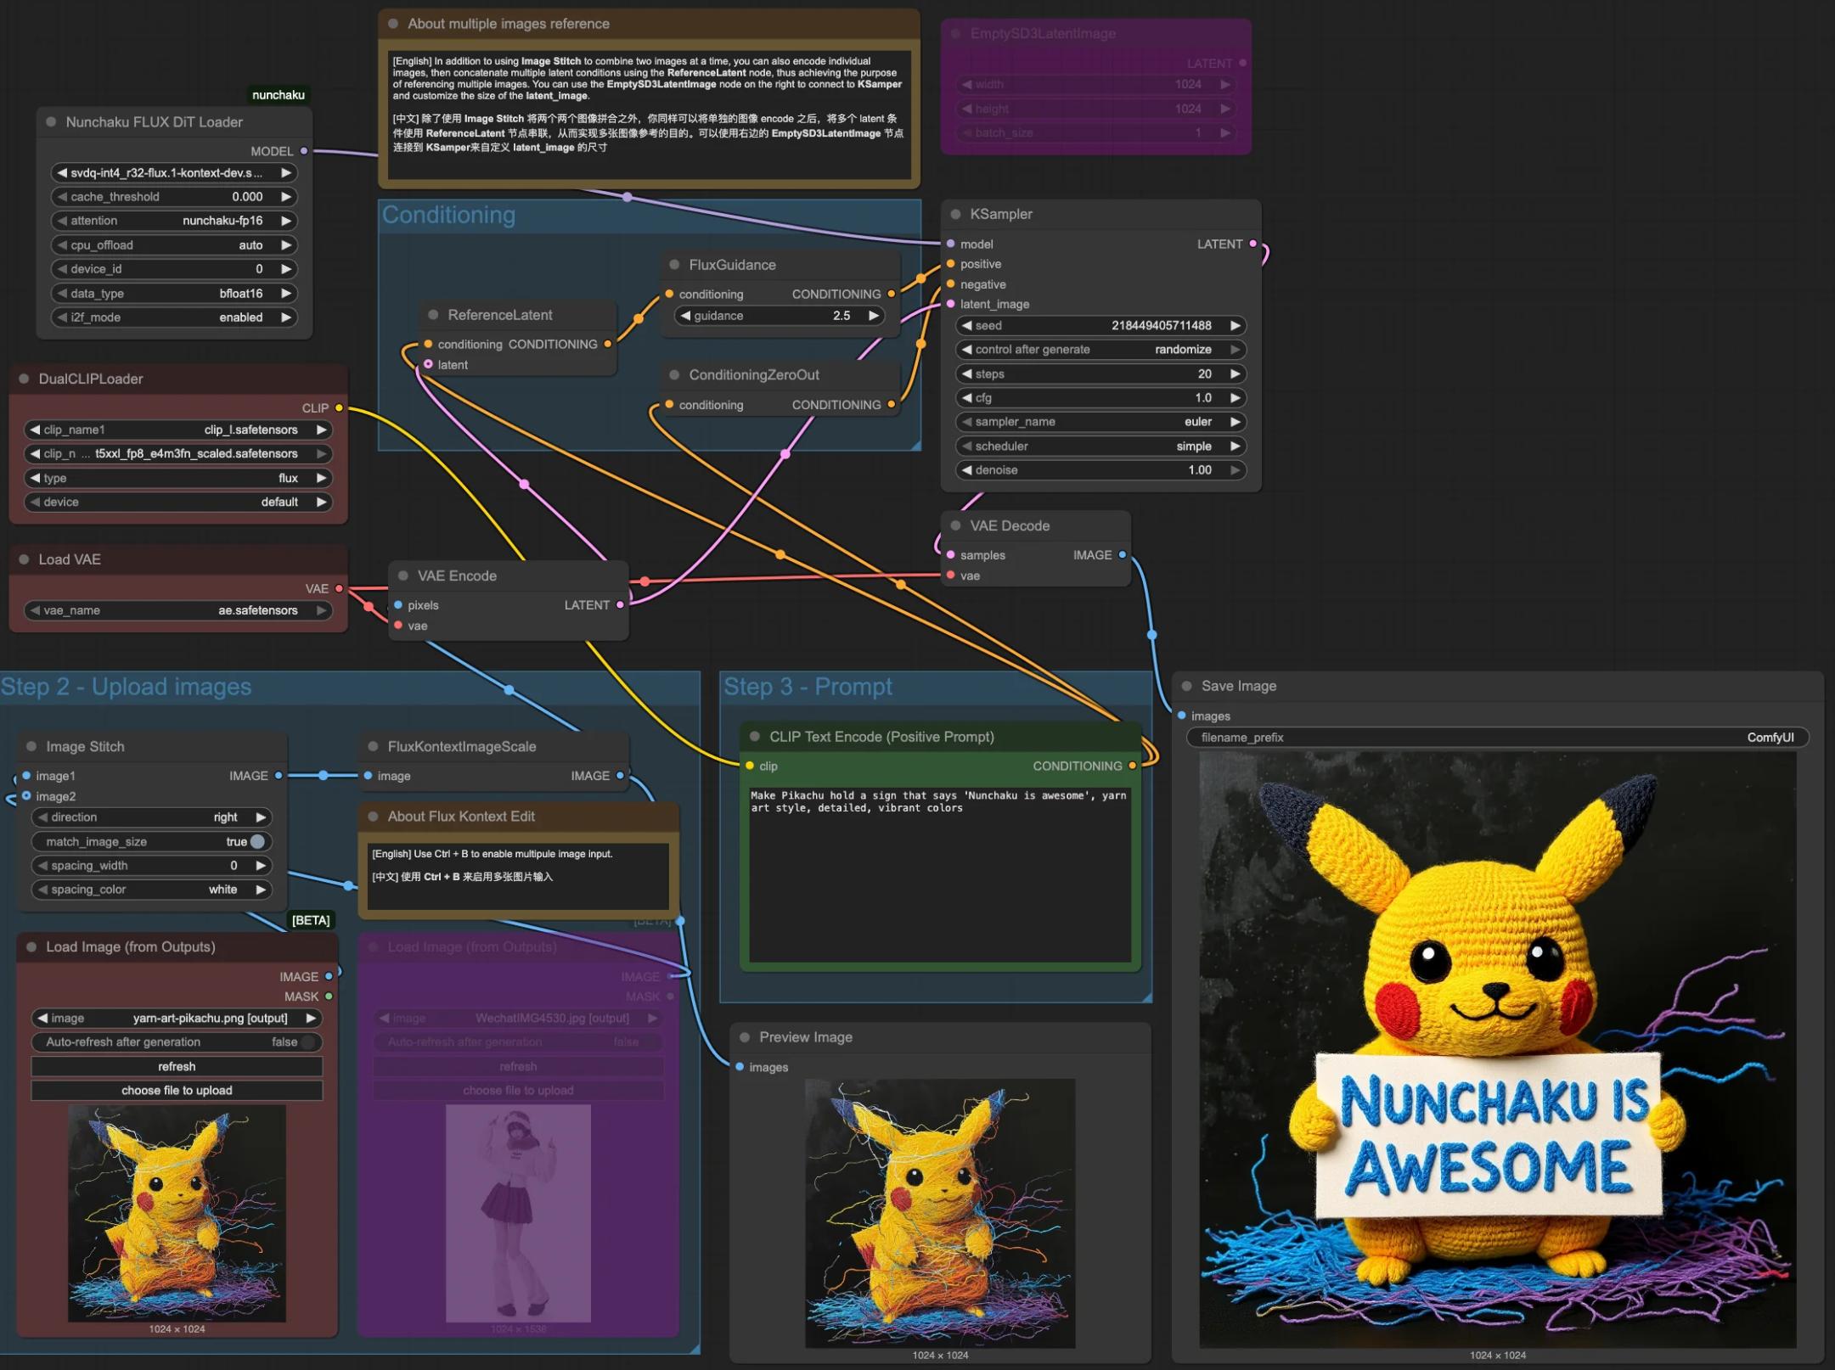
Task: Increase cache_threshold arrow in Nunchaku loader
Action: coord(286,197)
